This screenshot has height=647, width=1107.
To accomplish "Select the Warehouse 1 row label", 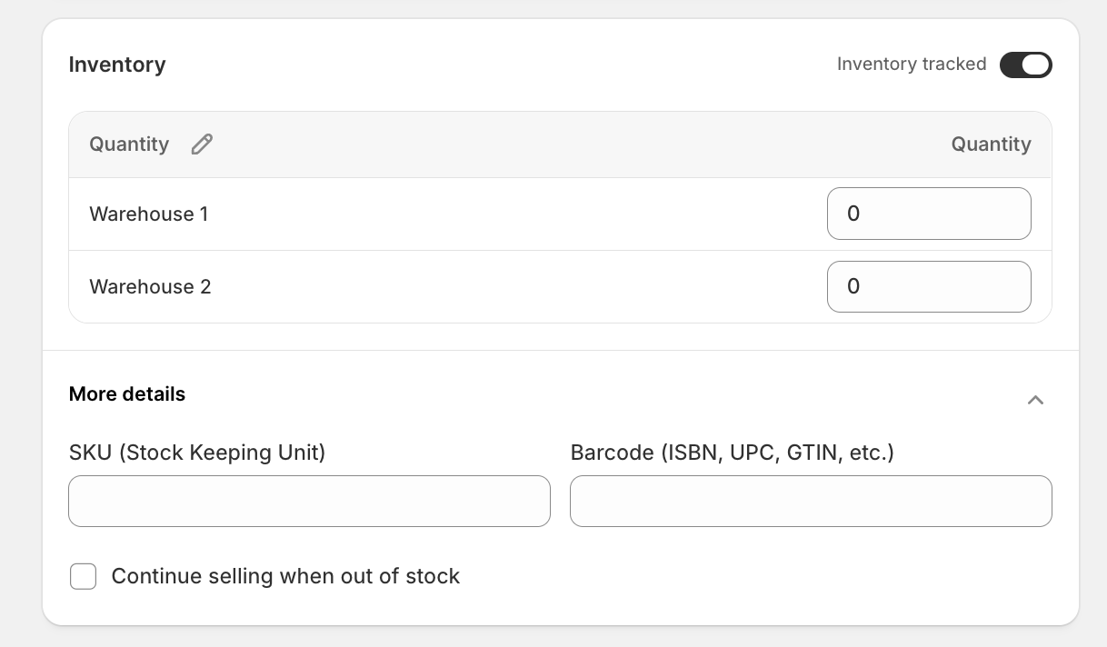I will tap(148, 214).
